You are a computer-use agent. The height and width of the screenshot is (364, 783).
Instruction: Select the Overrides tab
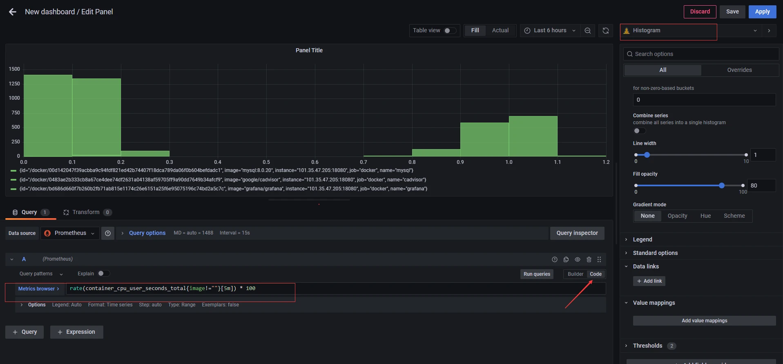739,70
